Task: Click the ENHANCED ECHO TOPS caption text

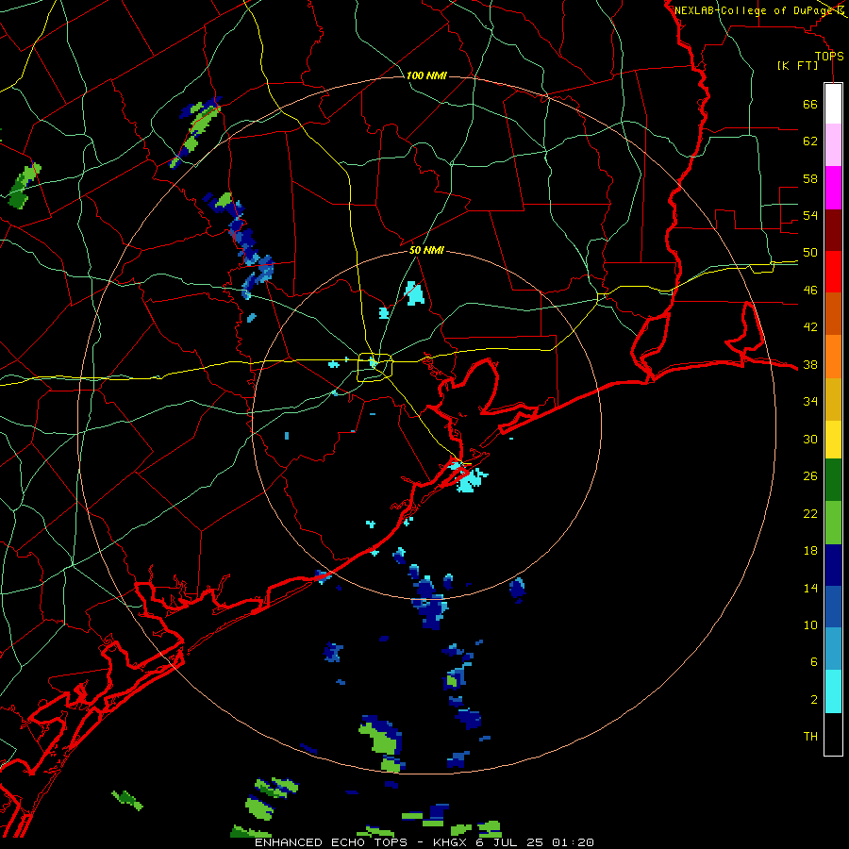Action: pyautogui.click(x=335, y=842)
